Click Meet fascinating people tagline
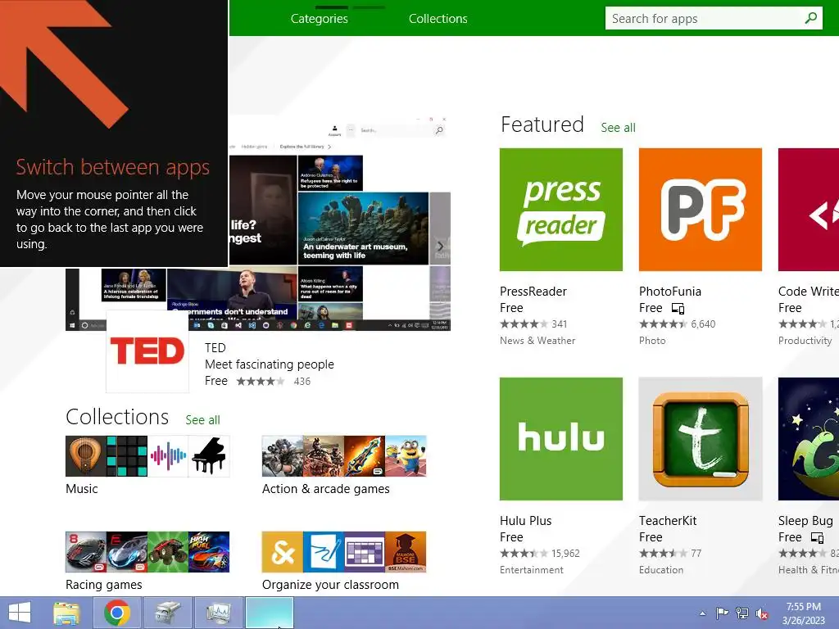Image resolution: width=839 pixels, height=629 pixels. tap(269, 364)
